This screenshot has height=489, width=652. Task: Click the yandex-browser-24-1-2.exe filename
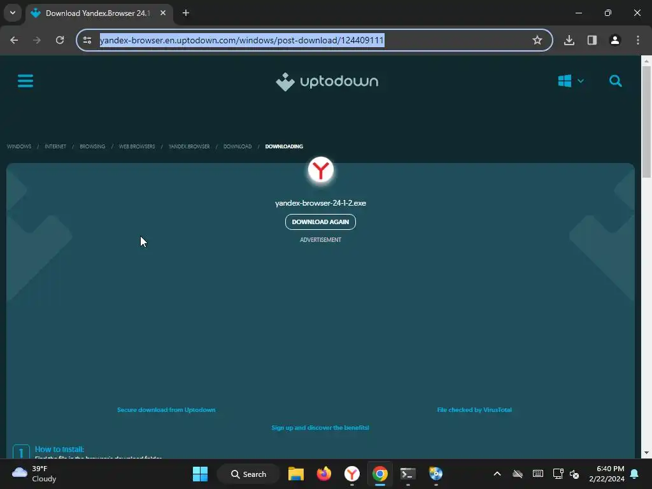coord(321,203)
